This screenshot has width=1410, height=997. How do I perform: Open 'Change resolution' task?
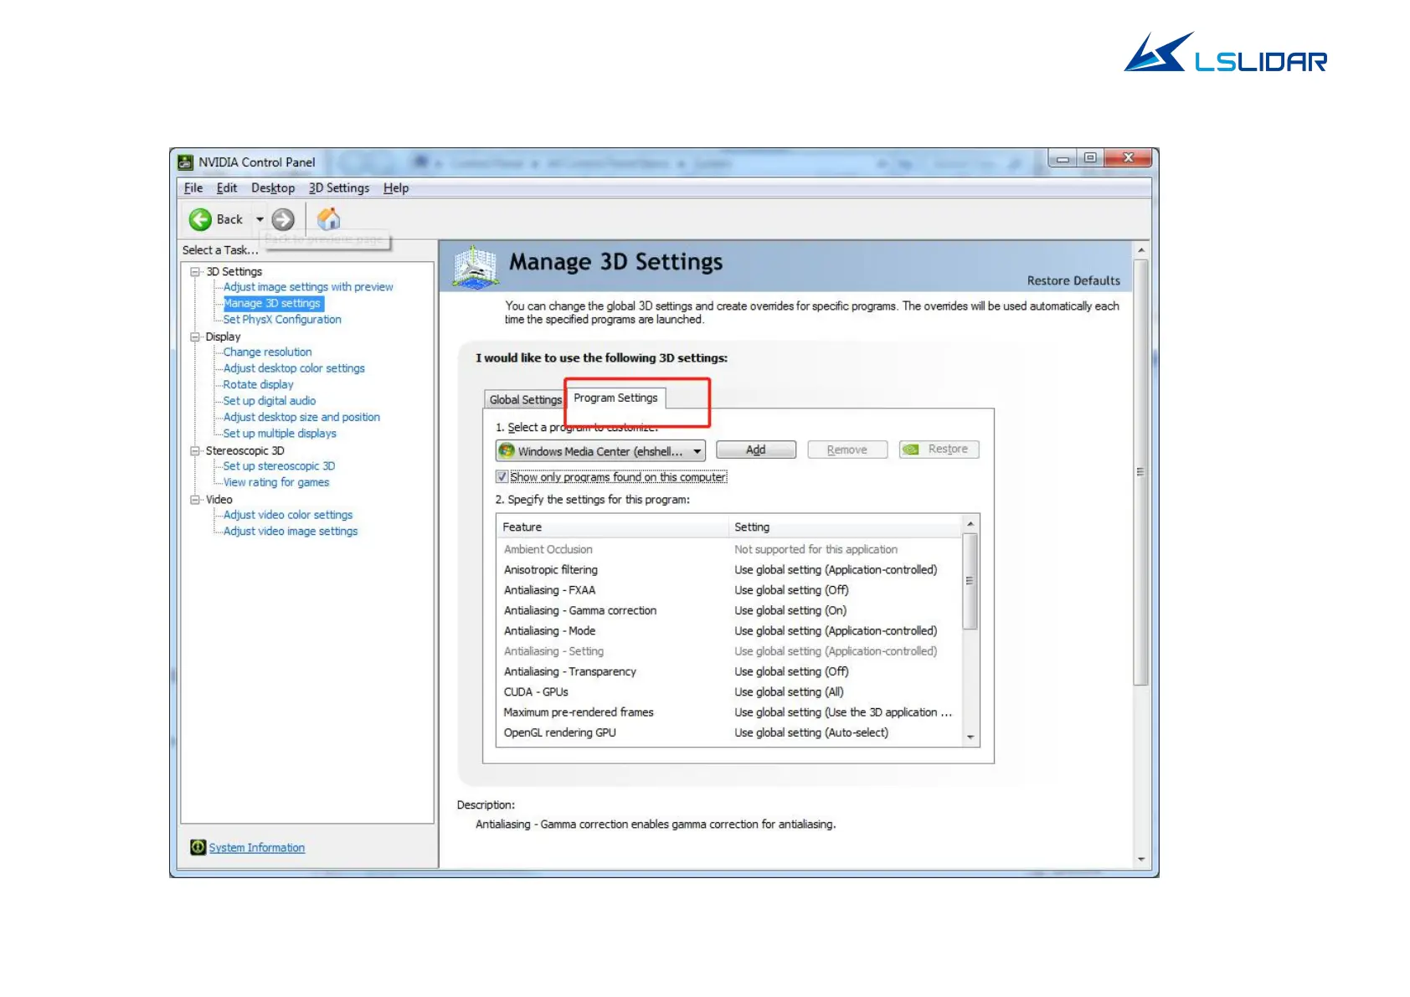pyautogui.click(x=267, y=352)
